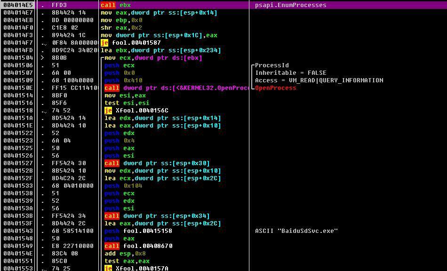This screenshot has height=271, width=447.
Task: Click the psapi.EnumProcesses comment
Action: pyautogui.click(x=290, y=5)
